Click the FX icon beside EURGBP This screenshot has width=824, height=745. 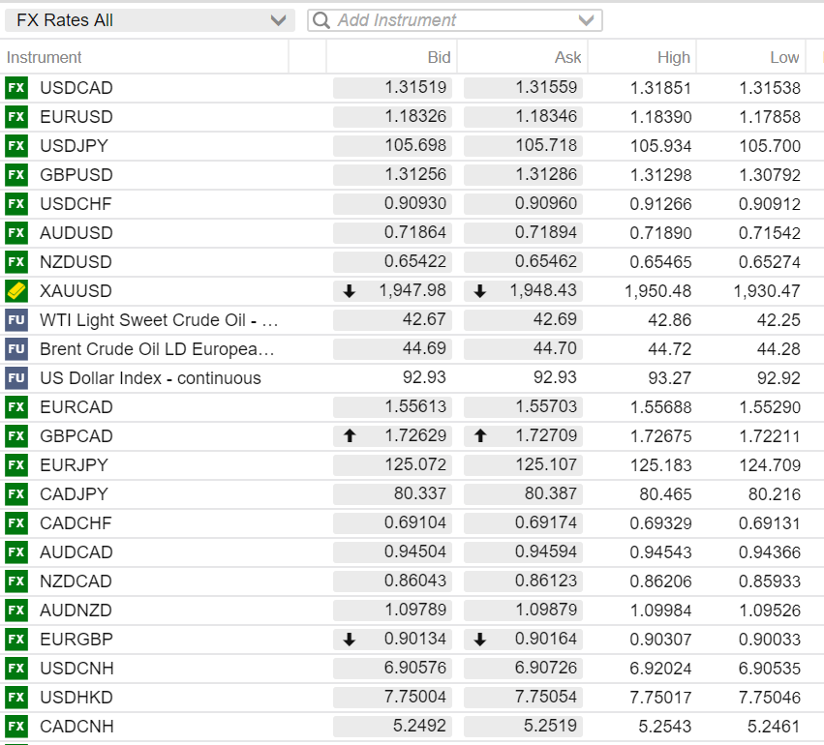point(16,640)
